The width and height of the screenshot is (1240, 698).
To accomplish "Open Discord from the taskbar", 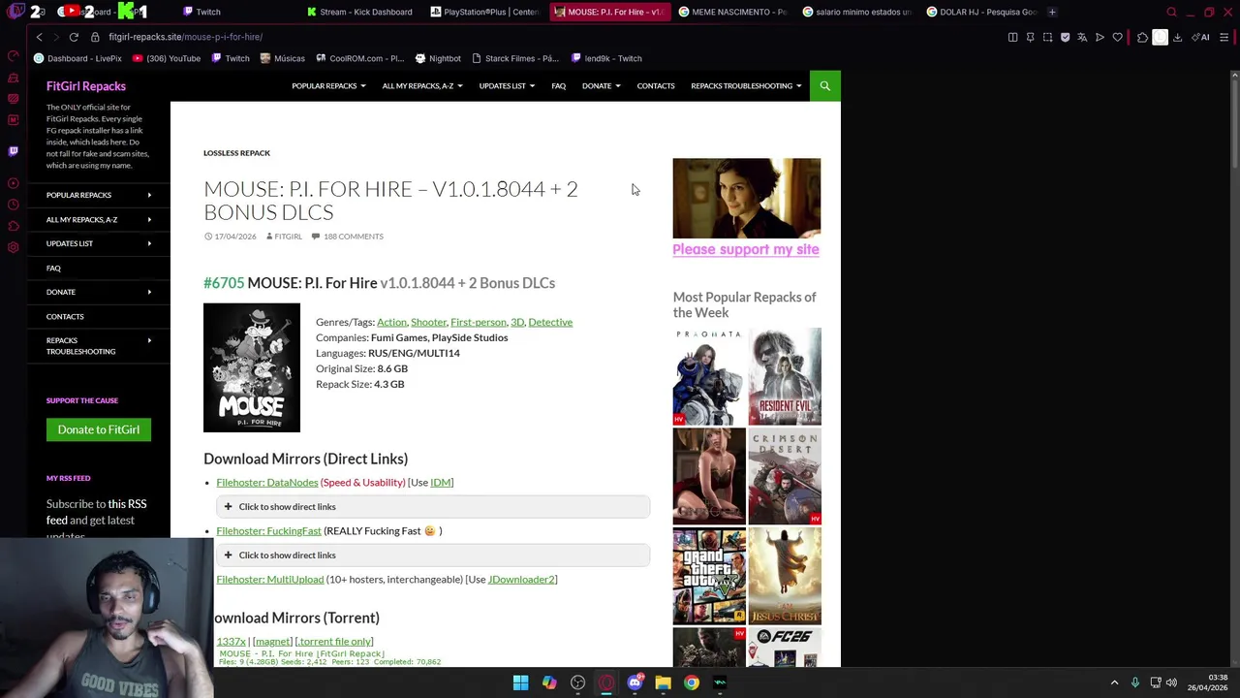I will 635,682.
